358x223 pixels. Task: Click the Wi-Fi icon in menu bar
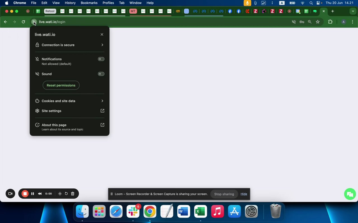(x=302, y=3)
